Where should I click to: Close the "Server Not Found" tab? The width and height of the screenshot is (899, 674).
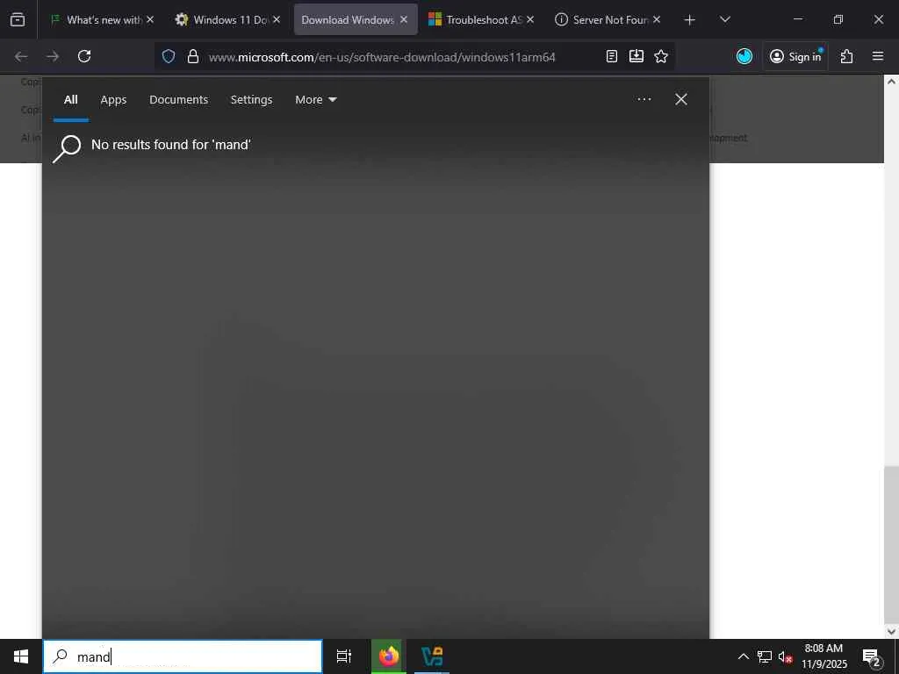tap(657, 19)
